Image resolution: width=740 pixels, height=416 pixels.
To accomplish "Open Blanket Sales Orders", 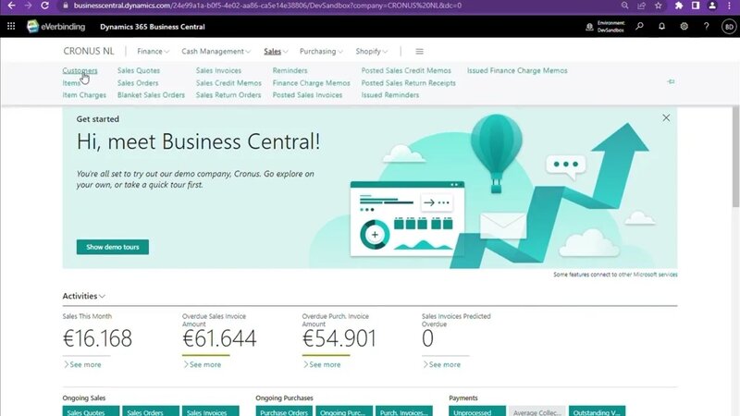I will click(x=151, y=95).
